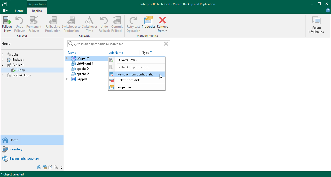Select the virt01-vm33 replica

(x=85, y=64)
